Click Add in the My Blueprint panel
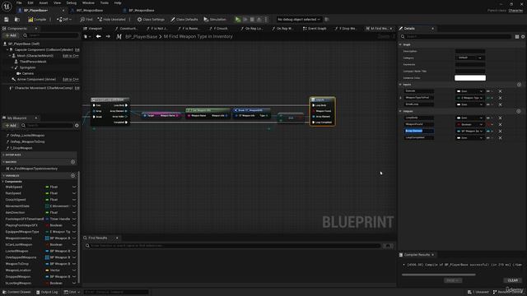 tap(11, 125)
